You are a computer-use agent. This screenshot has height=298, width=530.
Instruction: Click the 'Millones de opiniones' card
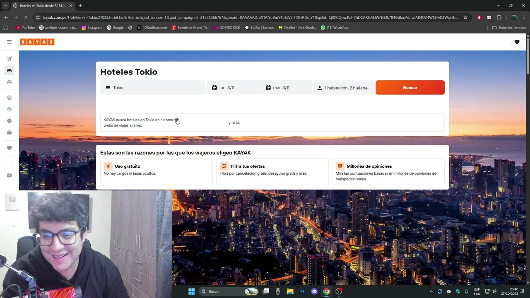click(388, 171)
